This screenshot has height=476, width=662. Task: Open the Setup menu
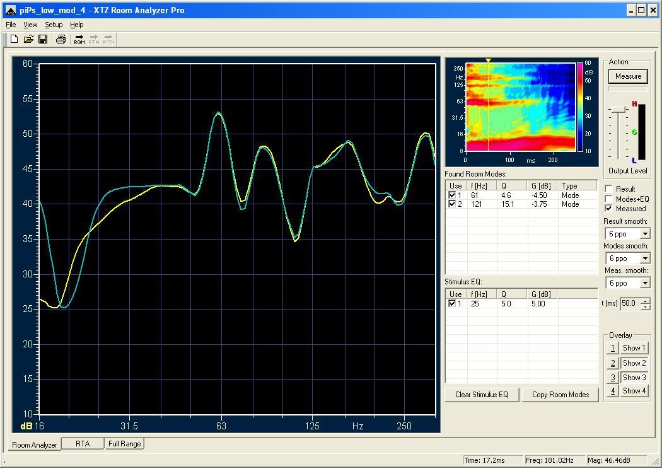click(x=54, y=25)
